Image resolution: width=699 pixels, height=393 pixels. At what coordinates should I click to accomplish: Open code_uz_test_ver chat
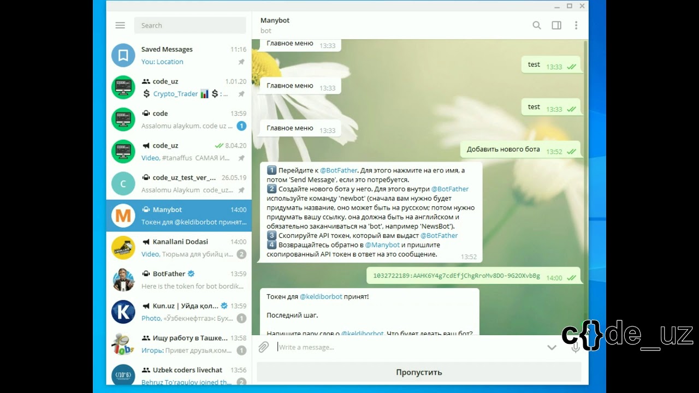click(179, 184)
